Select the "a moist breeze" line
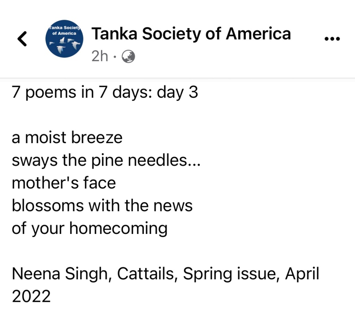Viewport: 355px width, 314px height. (67, 138)
